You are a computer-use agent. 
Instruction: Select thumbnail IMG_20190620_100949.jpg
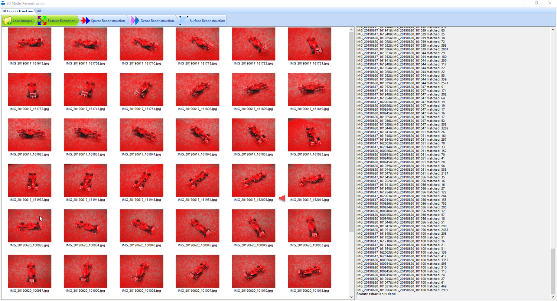click(x=254, y=226)
